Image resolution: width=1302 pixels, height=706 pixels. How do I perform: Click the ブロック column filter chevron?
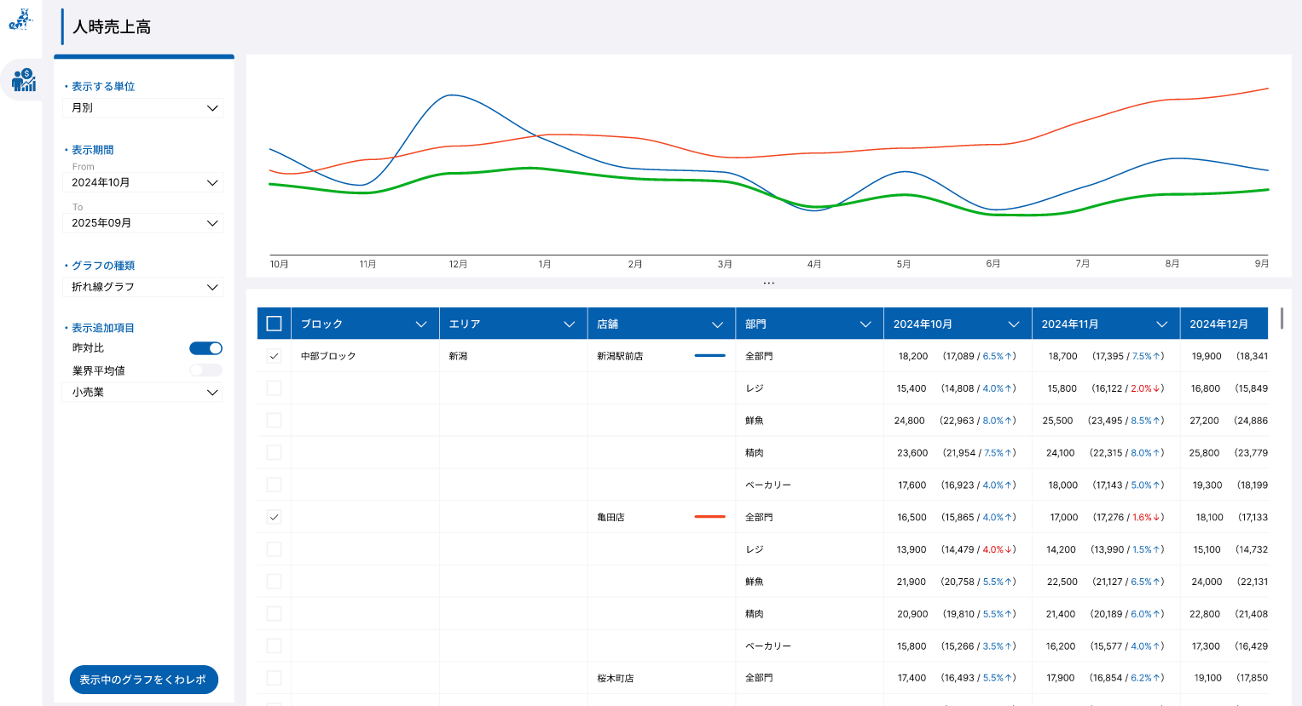420,324
